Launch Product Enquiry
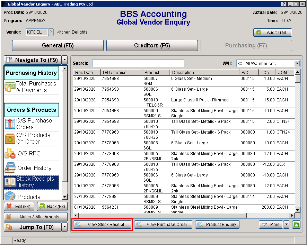 pos(217,225)
